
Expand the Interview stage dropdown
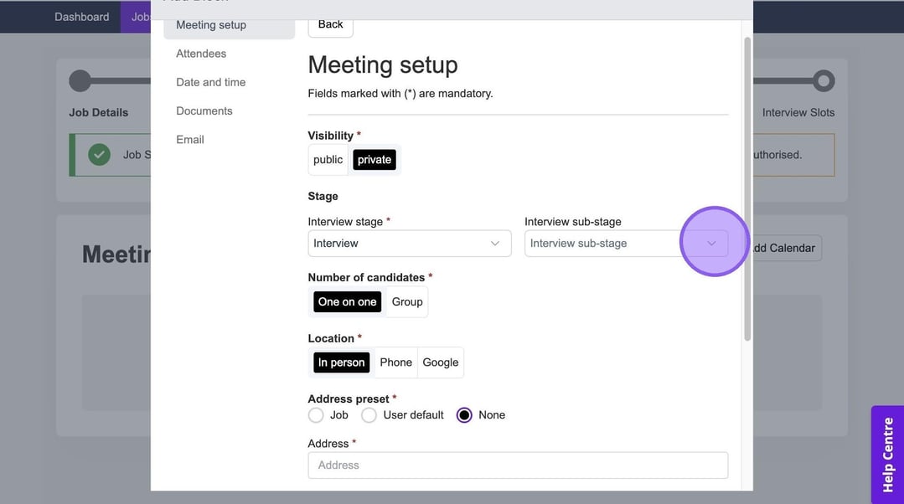(409, 244)
